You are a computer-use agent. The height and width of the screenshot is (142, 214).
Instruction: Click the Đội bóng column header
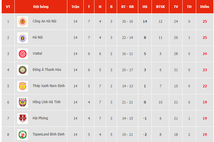point(40,7)
